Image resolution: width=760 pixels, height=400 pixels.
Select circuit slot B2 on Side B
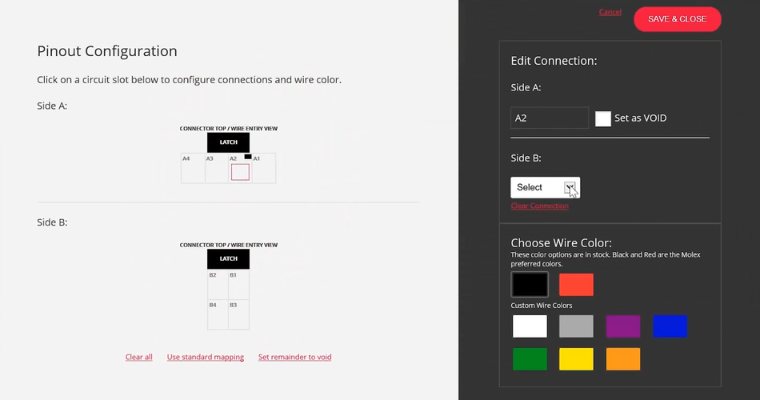218,285
